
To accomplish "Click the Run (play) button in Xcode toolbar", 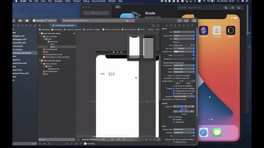I will coord(20,21).
